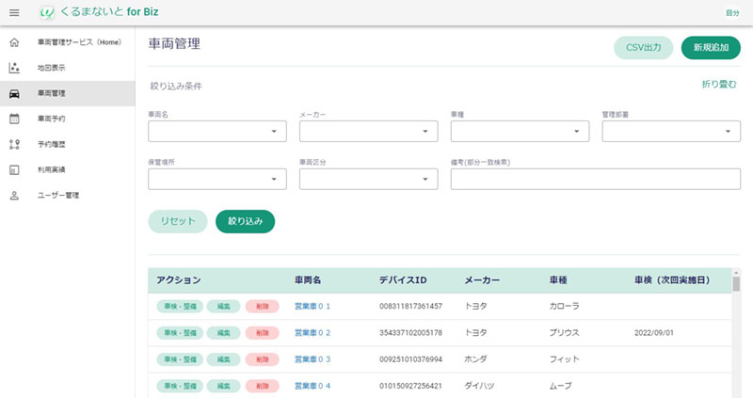Click 編集 for 営業車０３
753x398 pixels.
pos(224,359)
